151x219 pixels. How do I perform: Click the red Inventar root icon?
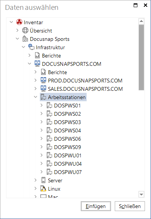point(19,22)
